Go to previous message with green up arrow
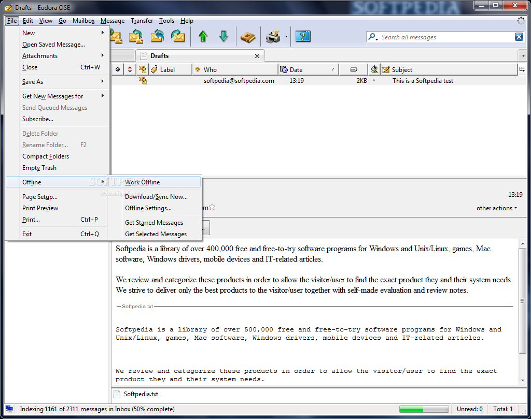 [x=203, y=36]
